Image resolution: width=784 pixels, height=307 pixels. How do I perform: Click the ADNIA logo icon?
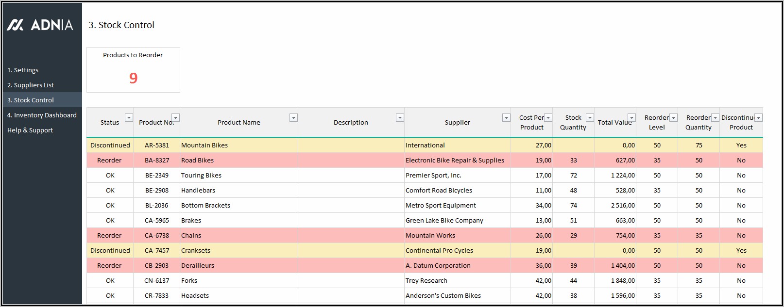click(15, 25)
